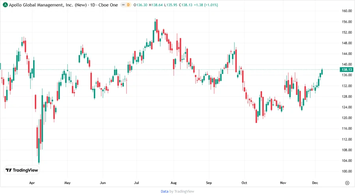Click the open value O136.30
The width and height of the screenshot is (355, 196).
click(140, 5)
